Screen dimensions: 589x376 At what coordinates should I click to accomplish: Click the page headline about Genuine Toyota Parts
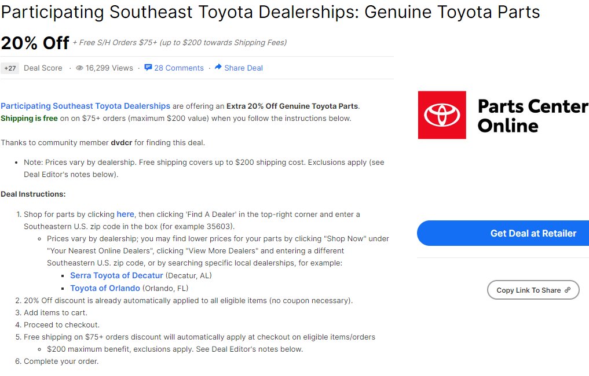pyautogui.click(x=270, y=12)
